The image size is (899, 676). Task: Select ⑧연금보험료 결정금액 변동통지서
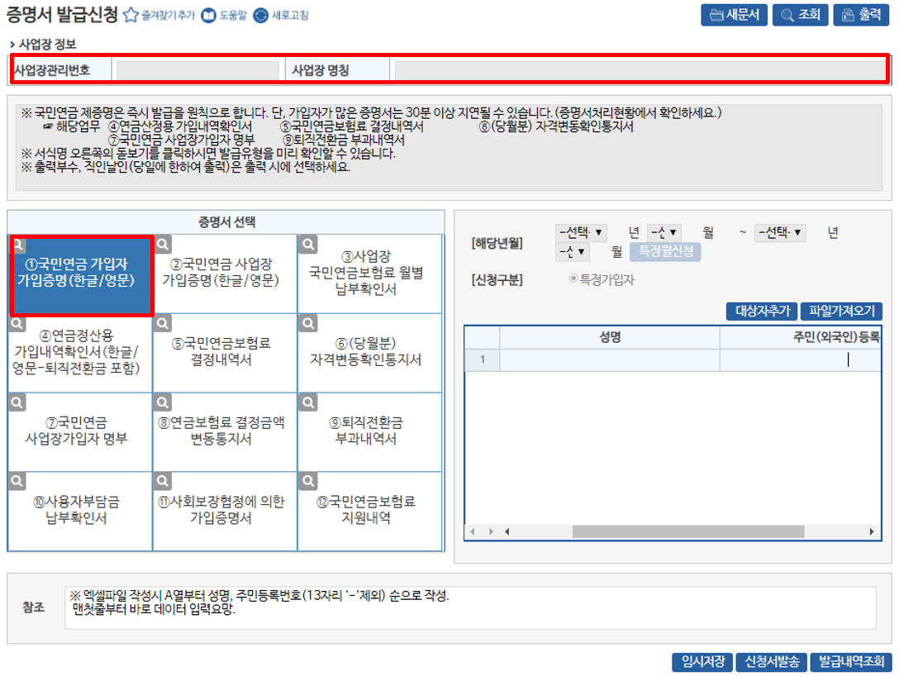[x=225, y=432]
